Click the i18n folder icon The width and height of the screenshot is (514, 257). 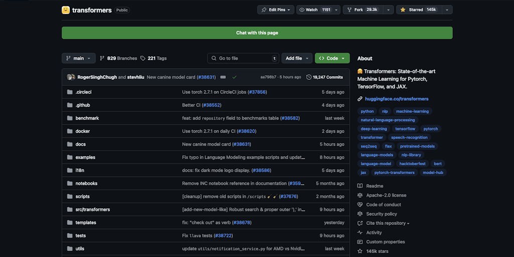pos(70,171)
